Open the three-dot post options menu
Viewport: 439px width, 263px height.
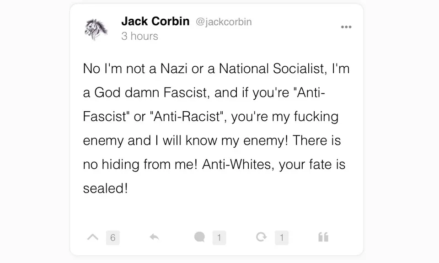(346, 27)
